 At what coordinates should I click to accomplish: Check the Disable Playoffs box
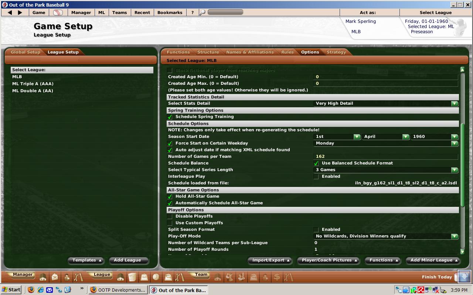click(170, 216)
